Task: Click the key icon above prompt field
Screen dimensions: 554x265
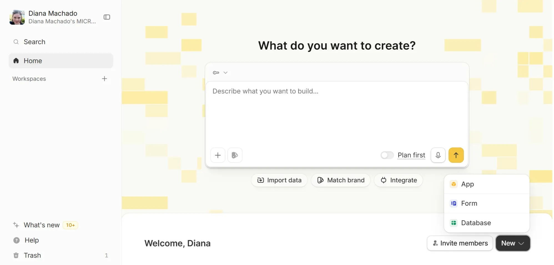Action: click(x=216, y=73)
